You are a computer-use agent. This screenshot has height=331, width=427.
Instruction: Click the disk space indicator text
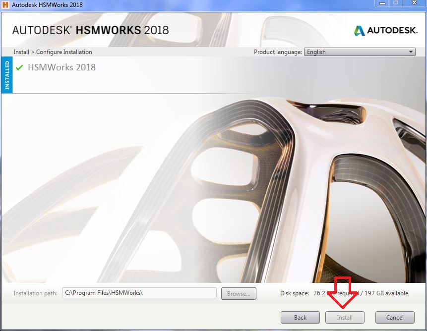pyautogui.click(x=345, y=293)
